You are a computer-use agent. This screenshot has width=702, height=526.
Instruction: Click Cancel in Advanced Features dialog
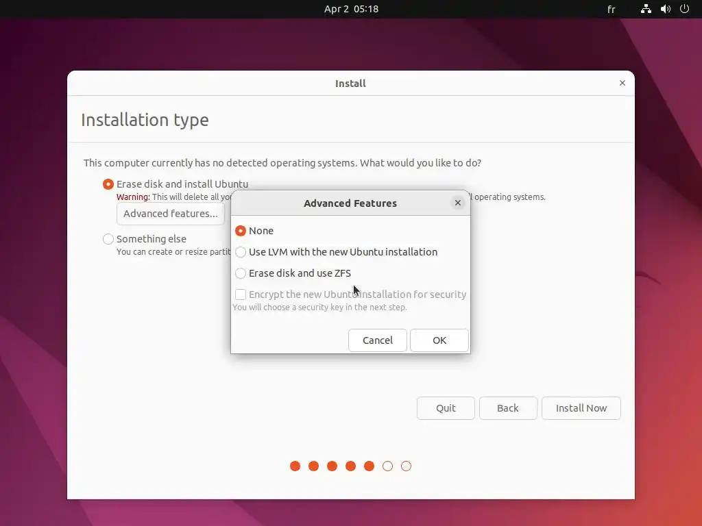378,340
